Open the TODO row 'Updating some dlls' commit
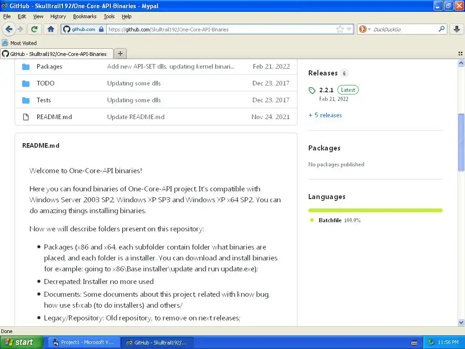This screenshot has height=349, width=465. [x=134, y=84]
